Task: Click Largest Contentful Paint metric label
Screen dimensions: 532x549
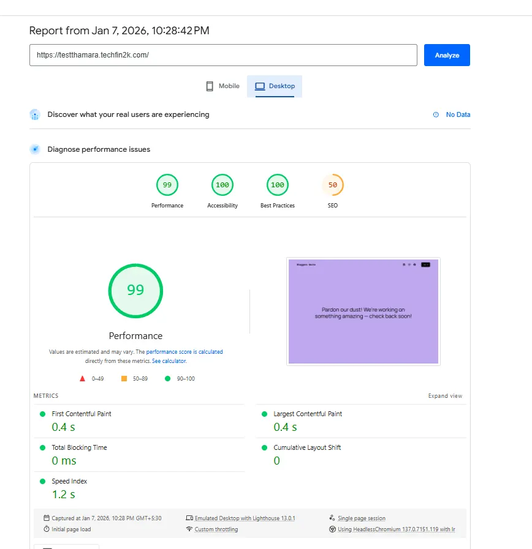Action: click(x=308, y=414)
